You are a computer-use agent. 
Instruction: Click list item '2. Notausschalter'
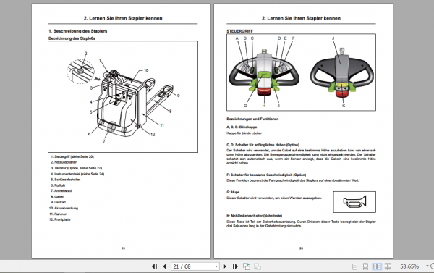tap(64, 162)
